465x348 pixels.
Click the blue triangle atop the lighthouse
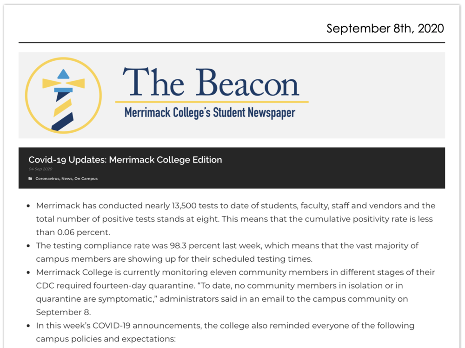(63, 74)
